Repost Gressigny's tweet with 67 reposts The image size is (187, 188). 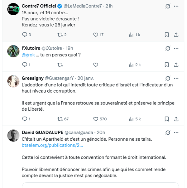click(60, 119)
